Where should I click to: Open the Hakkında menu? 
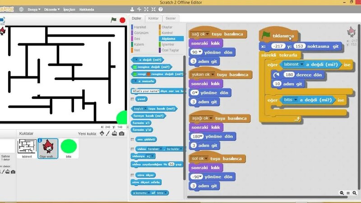[x=87, y=9]
